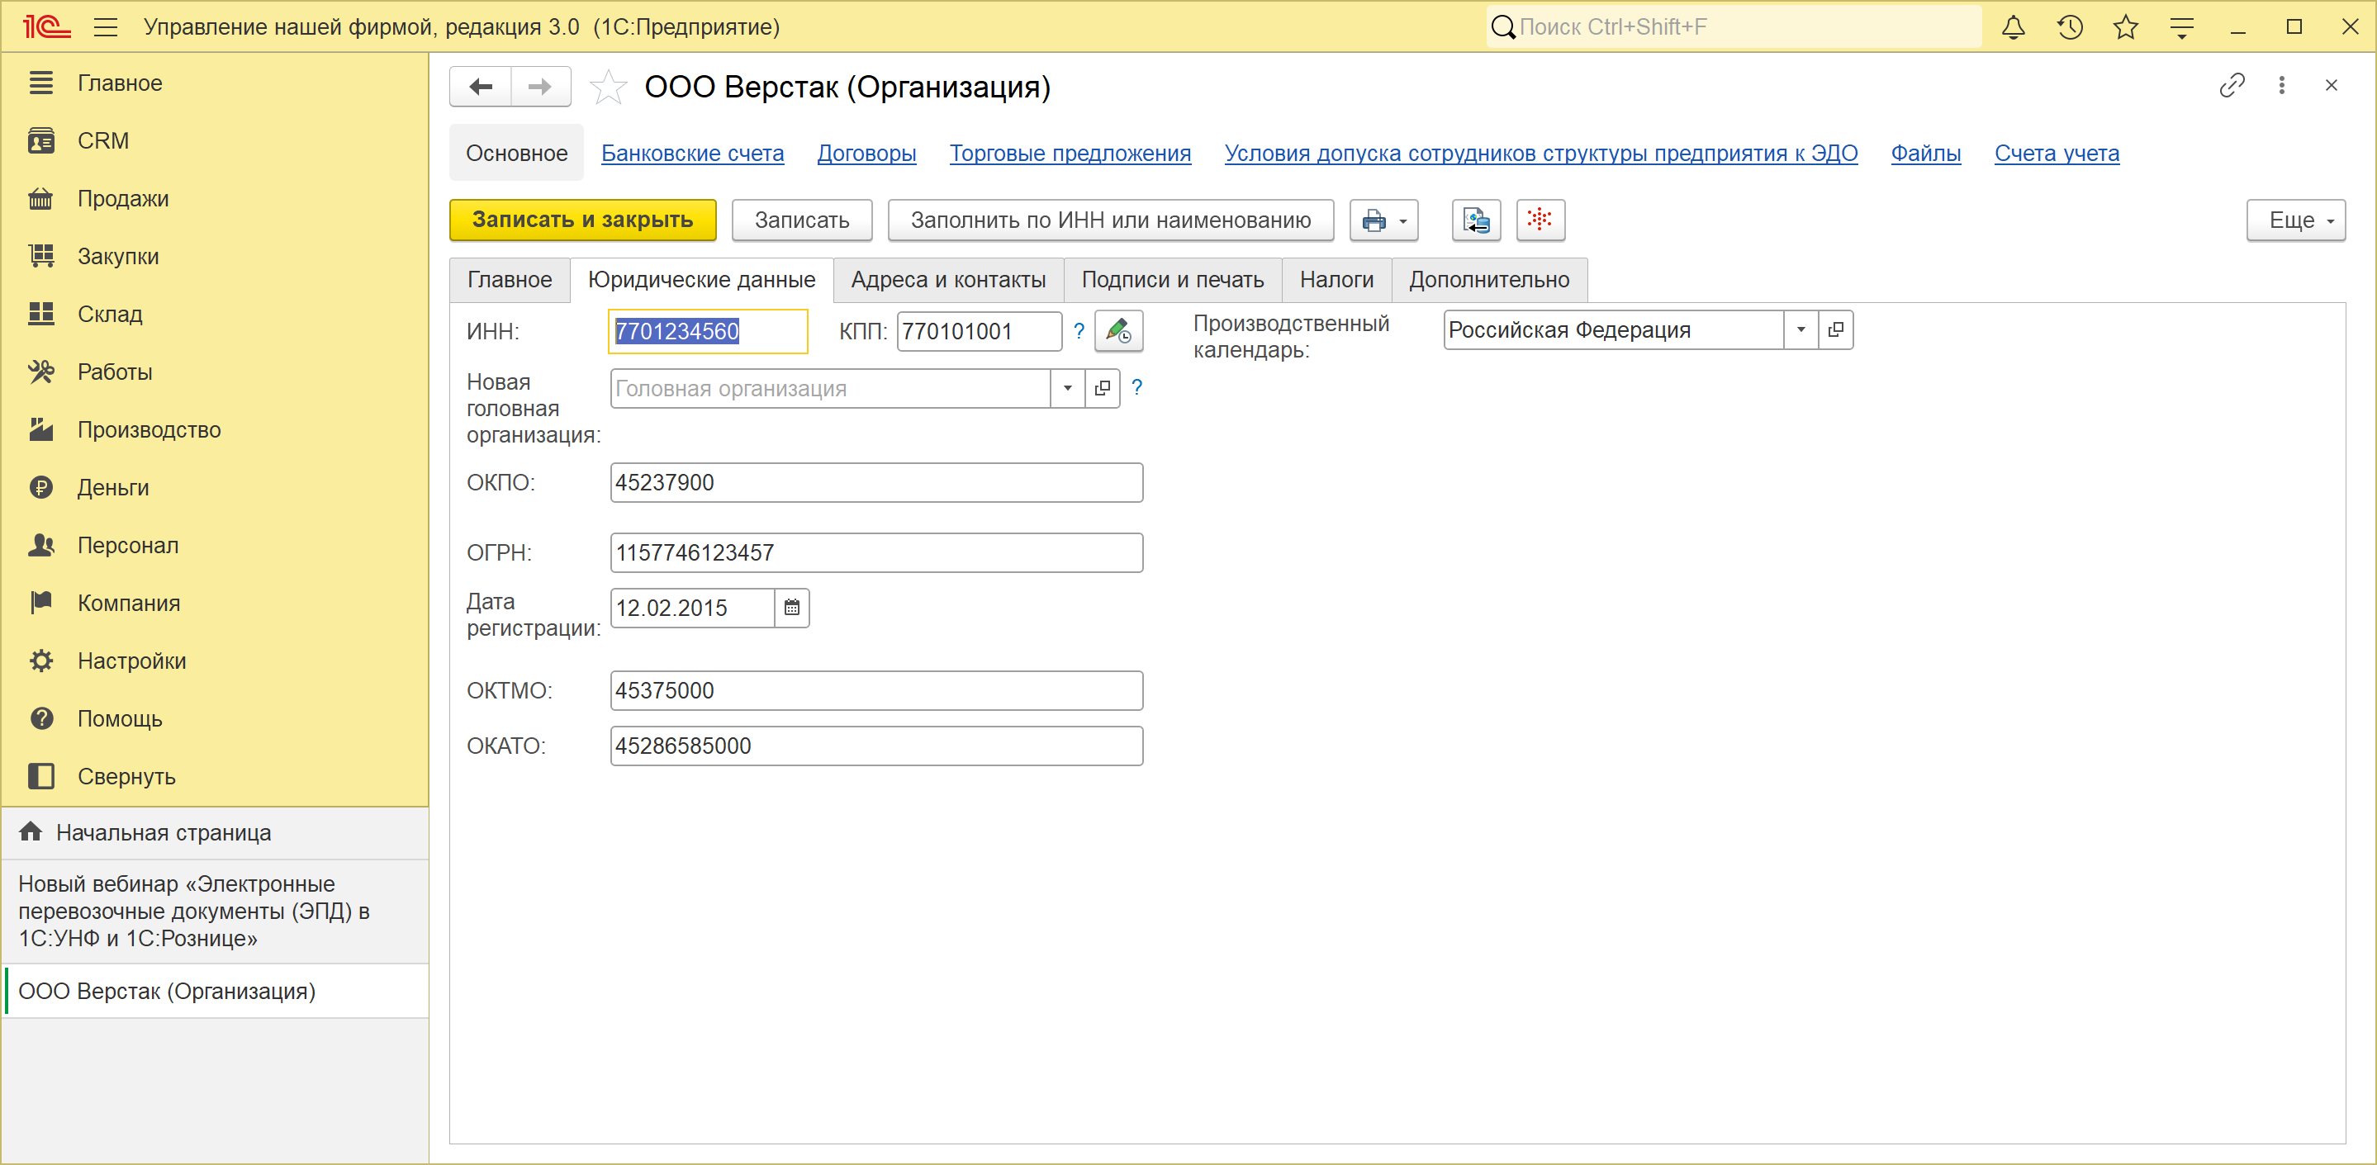Click the document exchange icon button
The width and height of the screenshot is (2377, 1165).
pos(1477,220)
